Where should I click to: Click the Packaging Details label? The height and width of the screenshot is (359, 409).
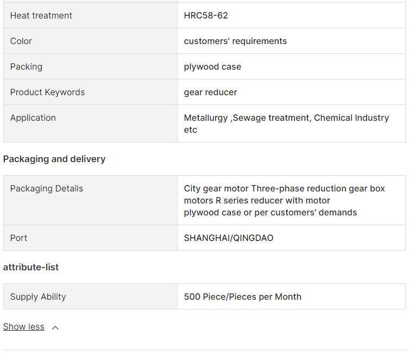point(46,189)
